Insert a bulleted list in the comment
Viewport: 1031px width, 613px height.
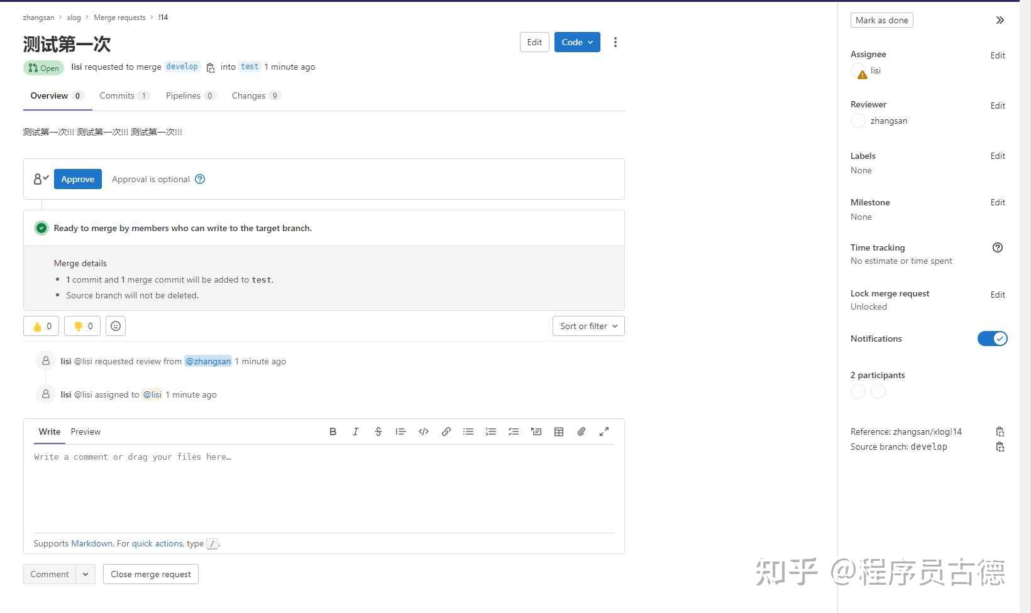point(468,431)
